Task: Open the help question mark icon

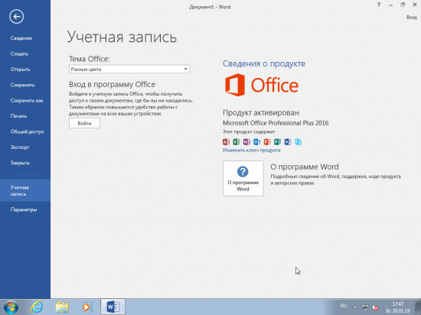Action: [x=379, y=5]
